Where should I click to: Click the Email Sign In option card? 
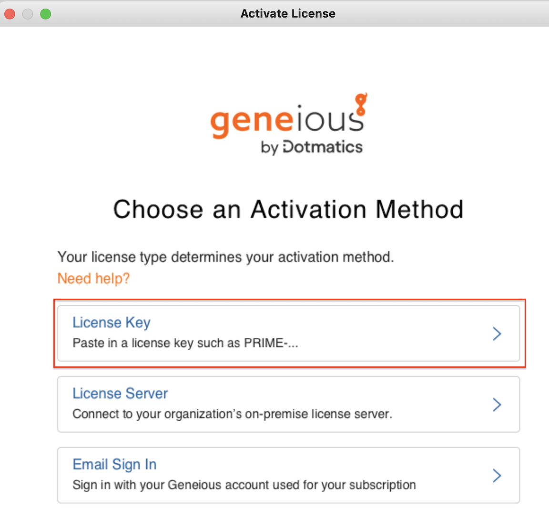(x=288, y=475)
